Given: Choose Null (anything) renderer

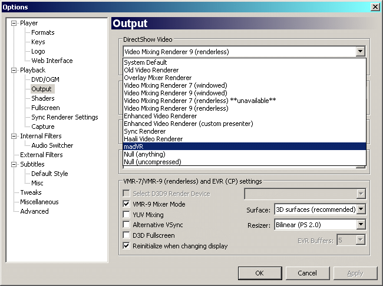Looking at the screenshot, I should (245, 154).
